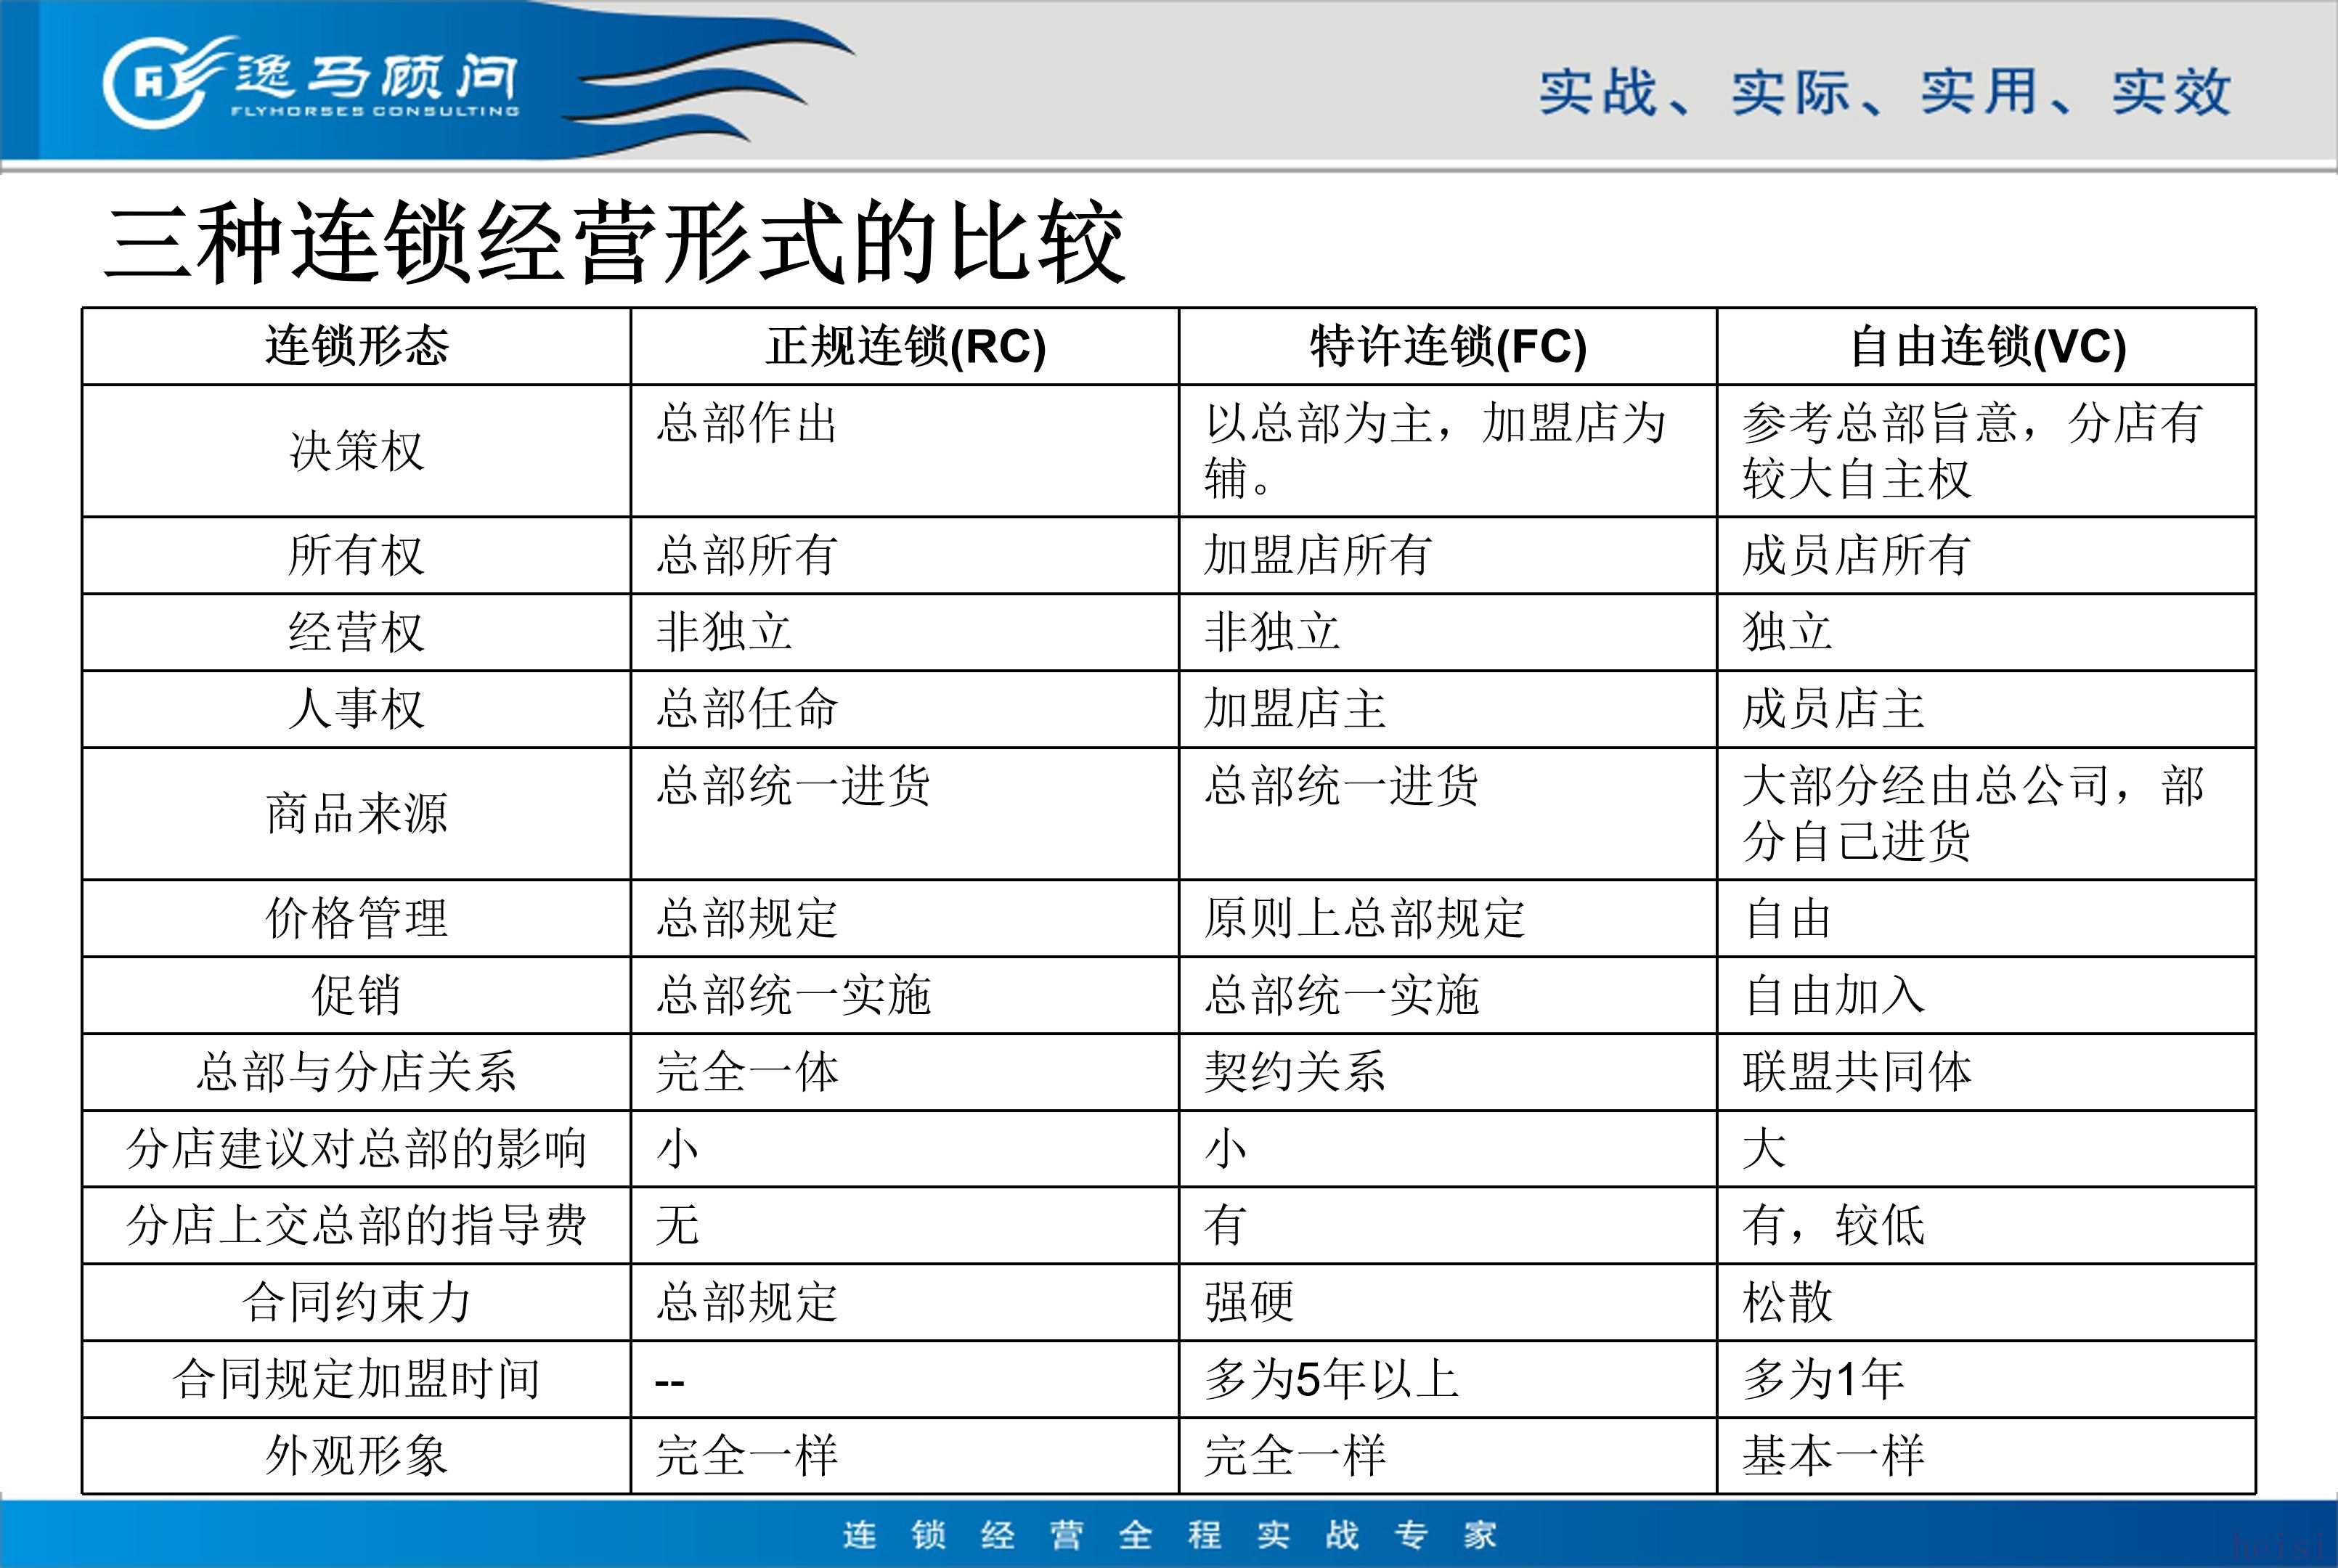Viewport: 2338px width, 1568px height.
Task: Select the 特许连锁(FC) column header
Action: coord(1448,346)
